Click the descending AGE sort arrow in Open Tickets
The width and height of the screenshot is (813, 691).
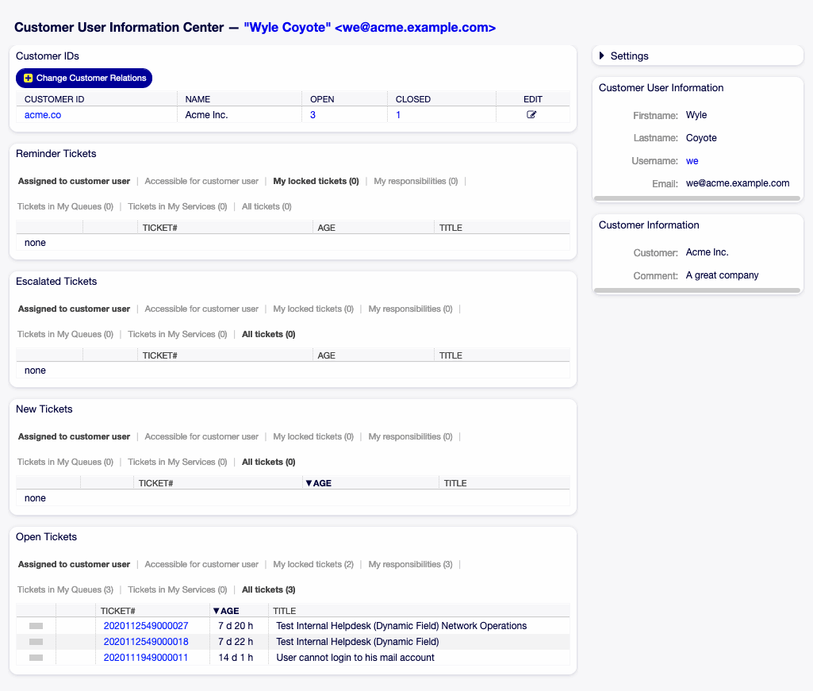[x=215, y=610]
